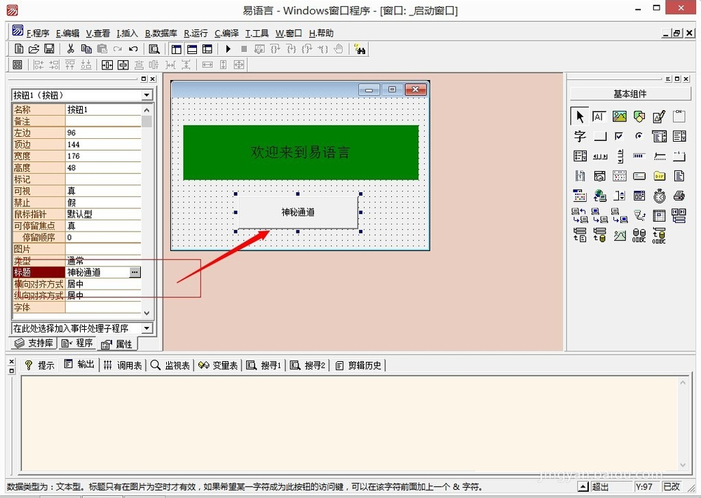Click the Save file toolbar icon
The image size is (701, 498).
tap(49, 49)
